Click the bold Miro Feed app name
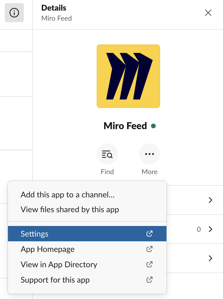 coord(125,126)
